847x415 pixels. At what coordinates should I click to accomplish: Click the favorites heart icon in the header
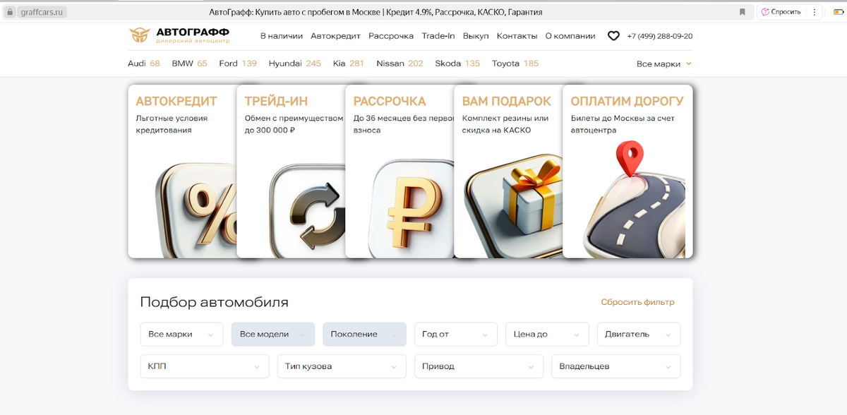613,36
